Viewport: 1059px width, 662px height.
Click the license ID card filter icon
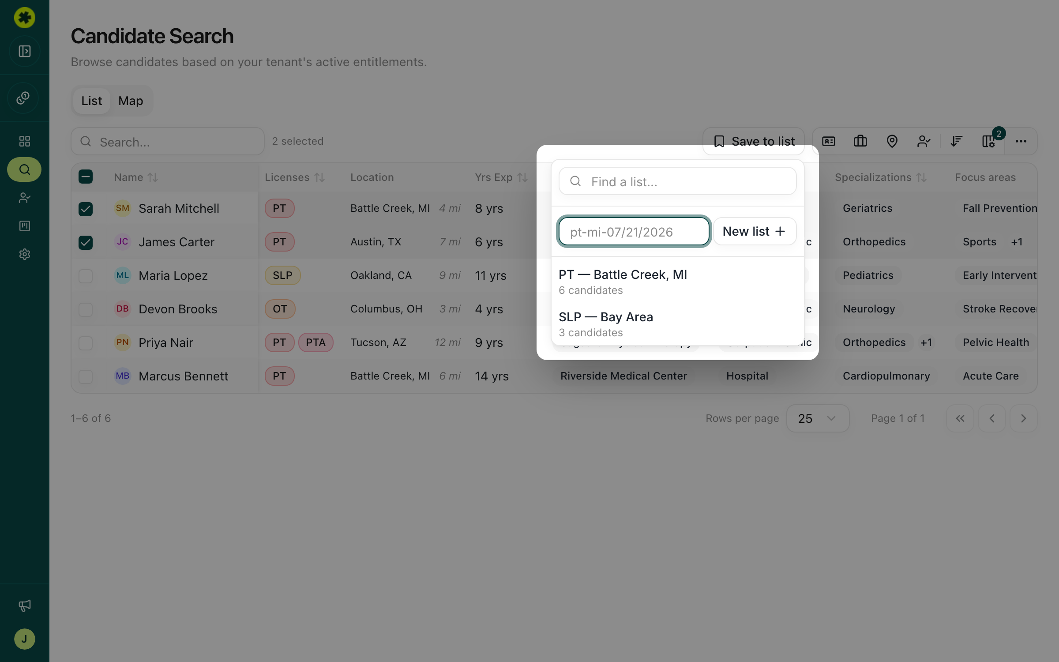pos(829,141)
